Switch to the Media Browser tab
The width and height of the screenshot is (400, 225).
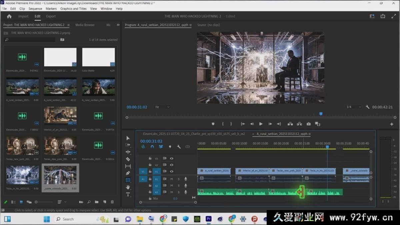[85, 25]
